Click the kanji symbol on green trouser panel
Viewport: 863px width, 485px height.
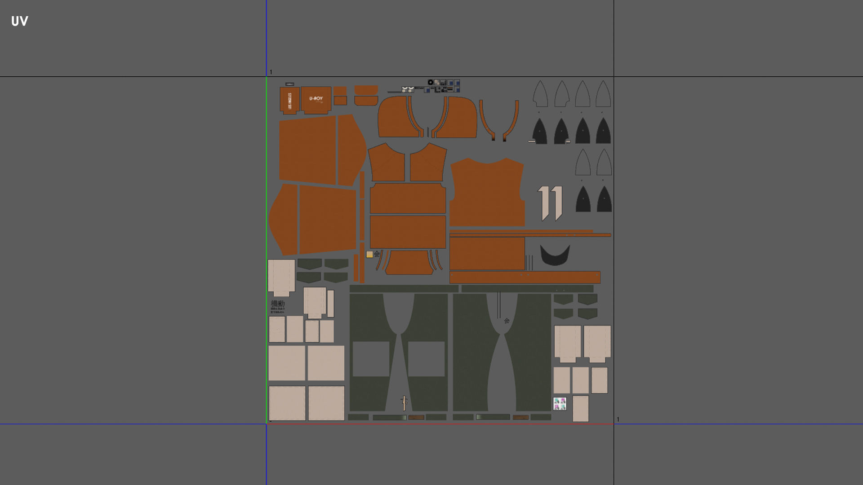[x=507, y=321]
